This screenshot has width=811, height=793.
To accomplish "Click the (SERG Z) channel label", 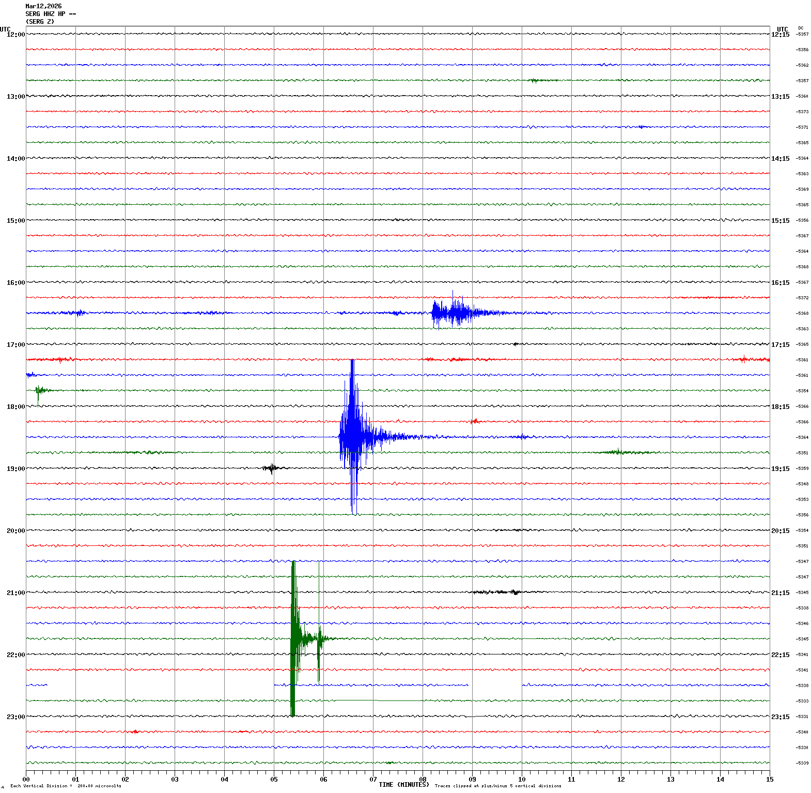I will (x=40, y=22).
